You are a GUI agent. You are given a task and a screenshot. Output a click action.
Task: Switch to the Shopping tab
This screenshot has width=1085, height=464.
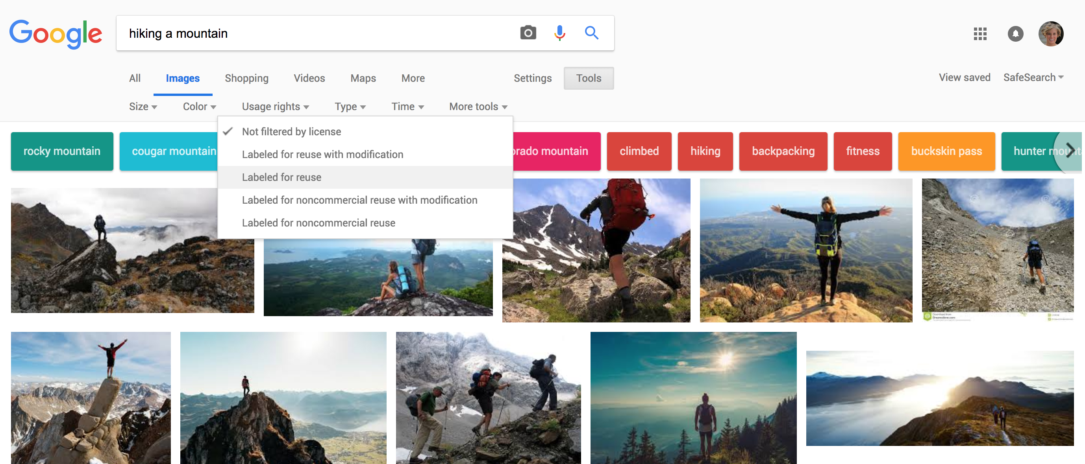246,78
